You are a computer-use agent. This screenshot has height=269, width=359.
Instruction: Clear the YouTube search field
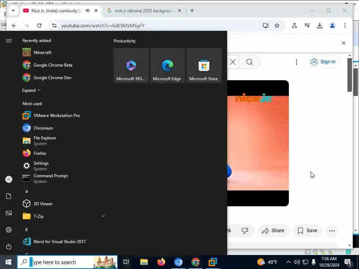pyautogui.click(x=233, y=62)
